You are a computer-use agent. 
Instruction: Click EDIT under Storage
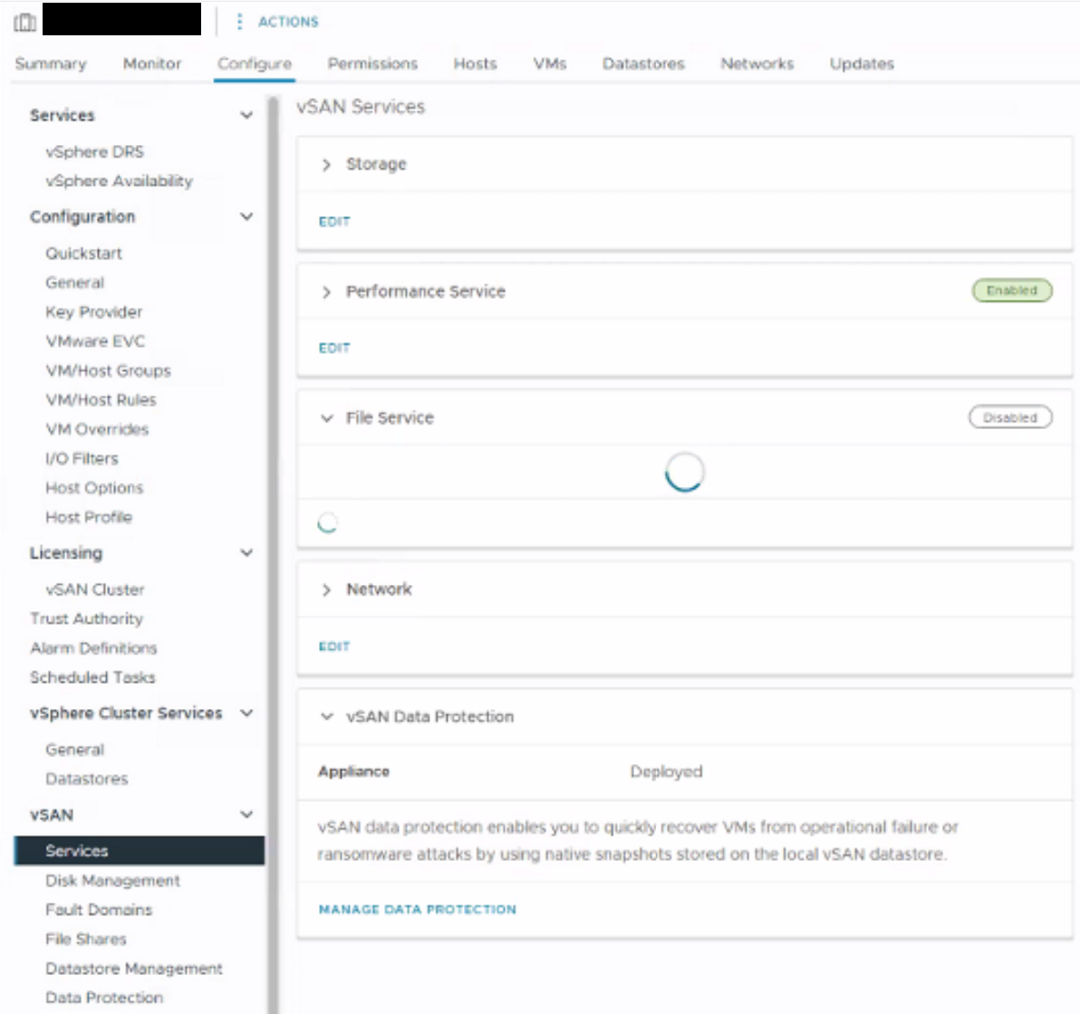[334, 222]
